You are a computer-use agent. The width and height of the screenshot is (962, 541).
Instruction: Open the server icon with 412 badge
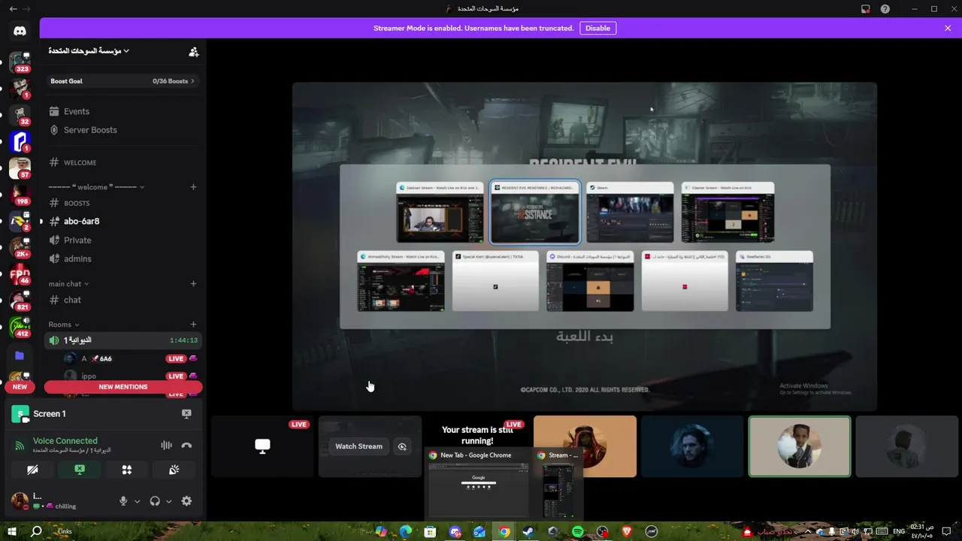pos(20,327)
